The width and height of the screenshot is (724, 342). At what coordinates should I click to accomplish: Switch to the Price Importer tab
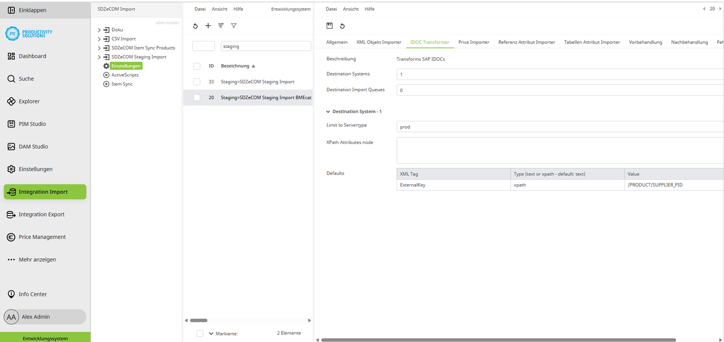[x=474, y=42]
